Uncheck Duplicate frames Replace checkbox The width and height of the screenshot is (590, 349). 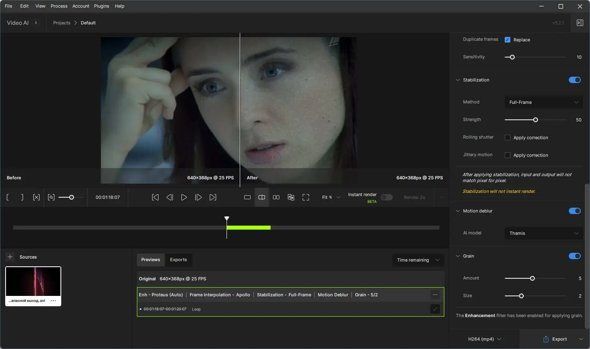(508, 40)
